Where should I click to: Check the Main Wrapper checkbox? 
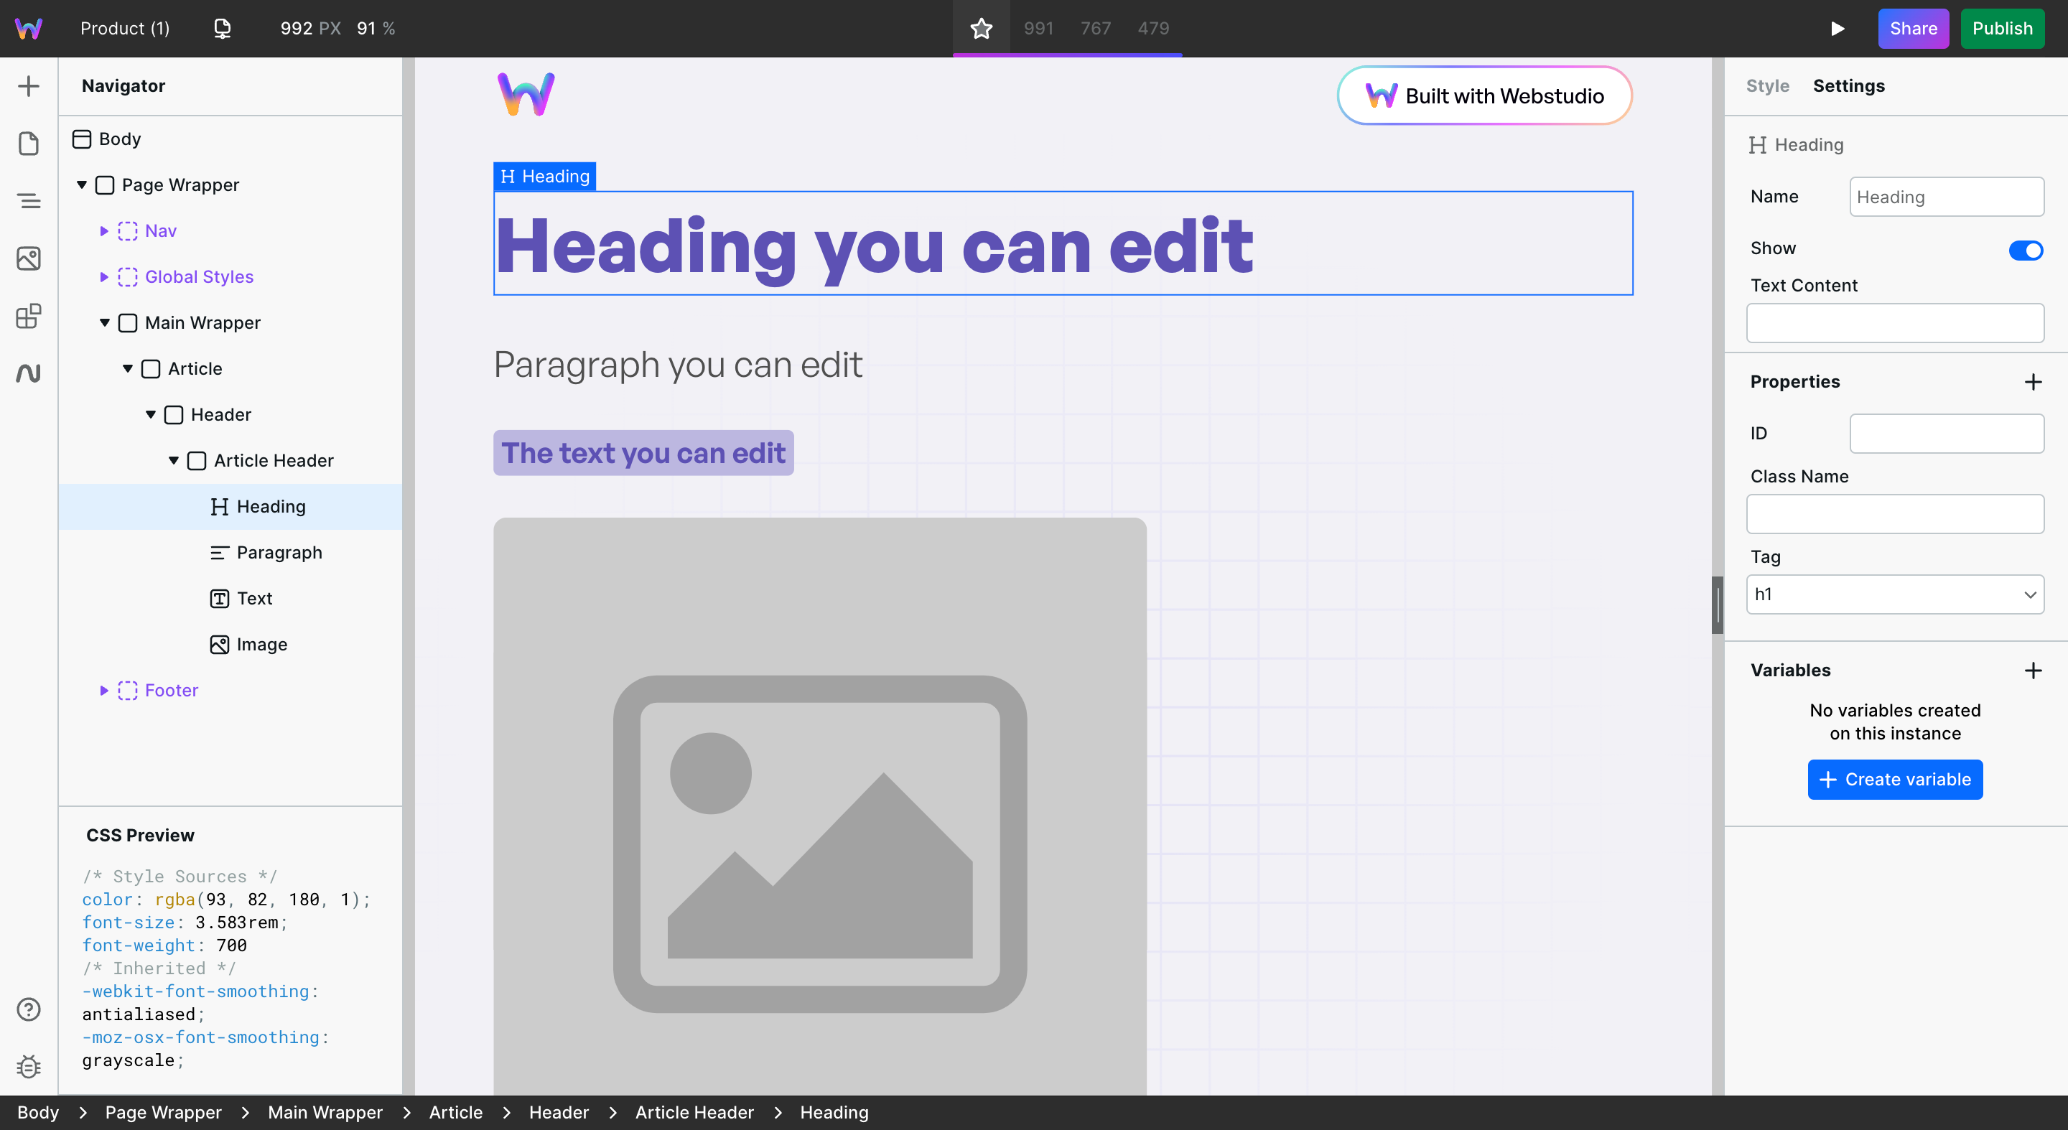point(129,322)
